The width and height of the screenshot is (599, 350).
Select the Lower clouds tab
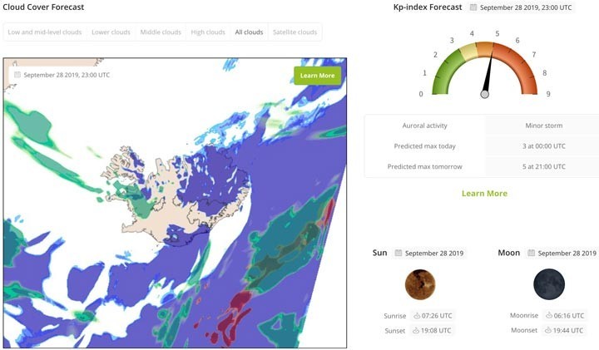(x=111, y=32)
